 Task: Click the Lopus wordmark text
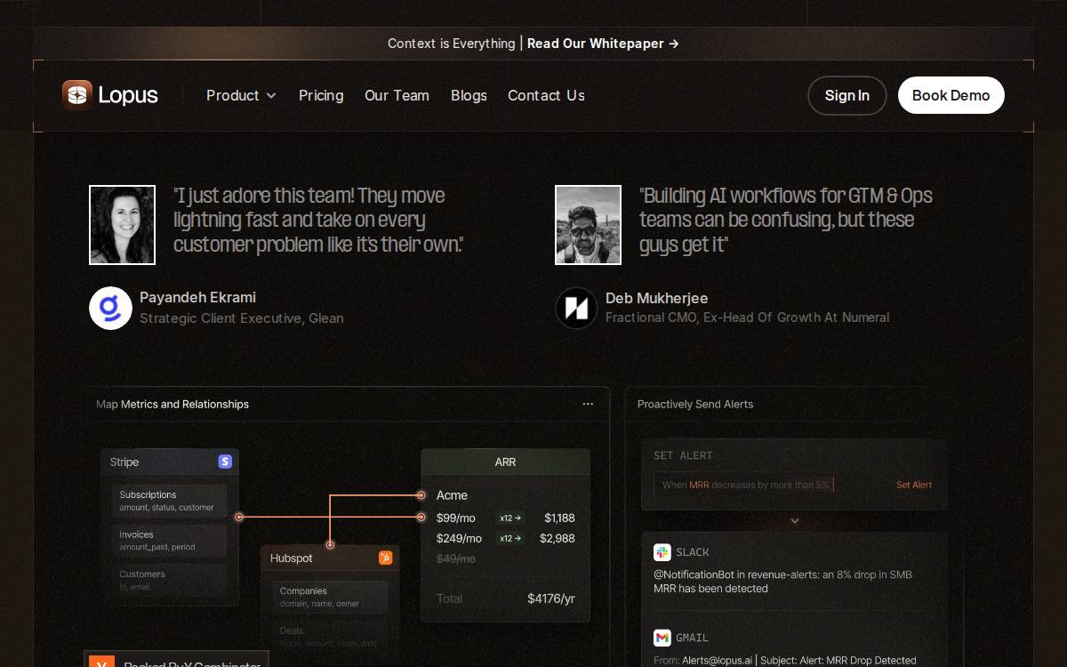128,95
